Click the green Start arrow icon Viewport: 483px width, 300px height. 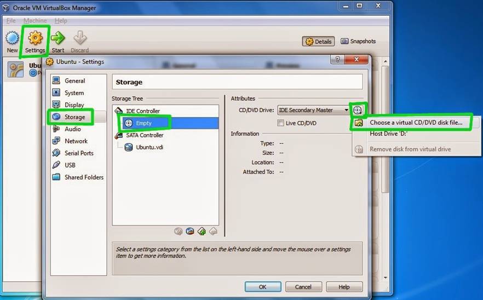[58, 38]
